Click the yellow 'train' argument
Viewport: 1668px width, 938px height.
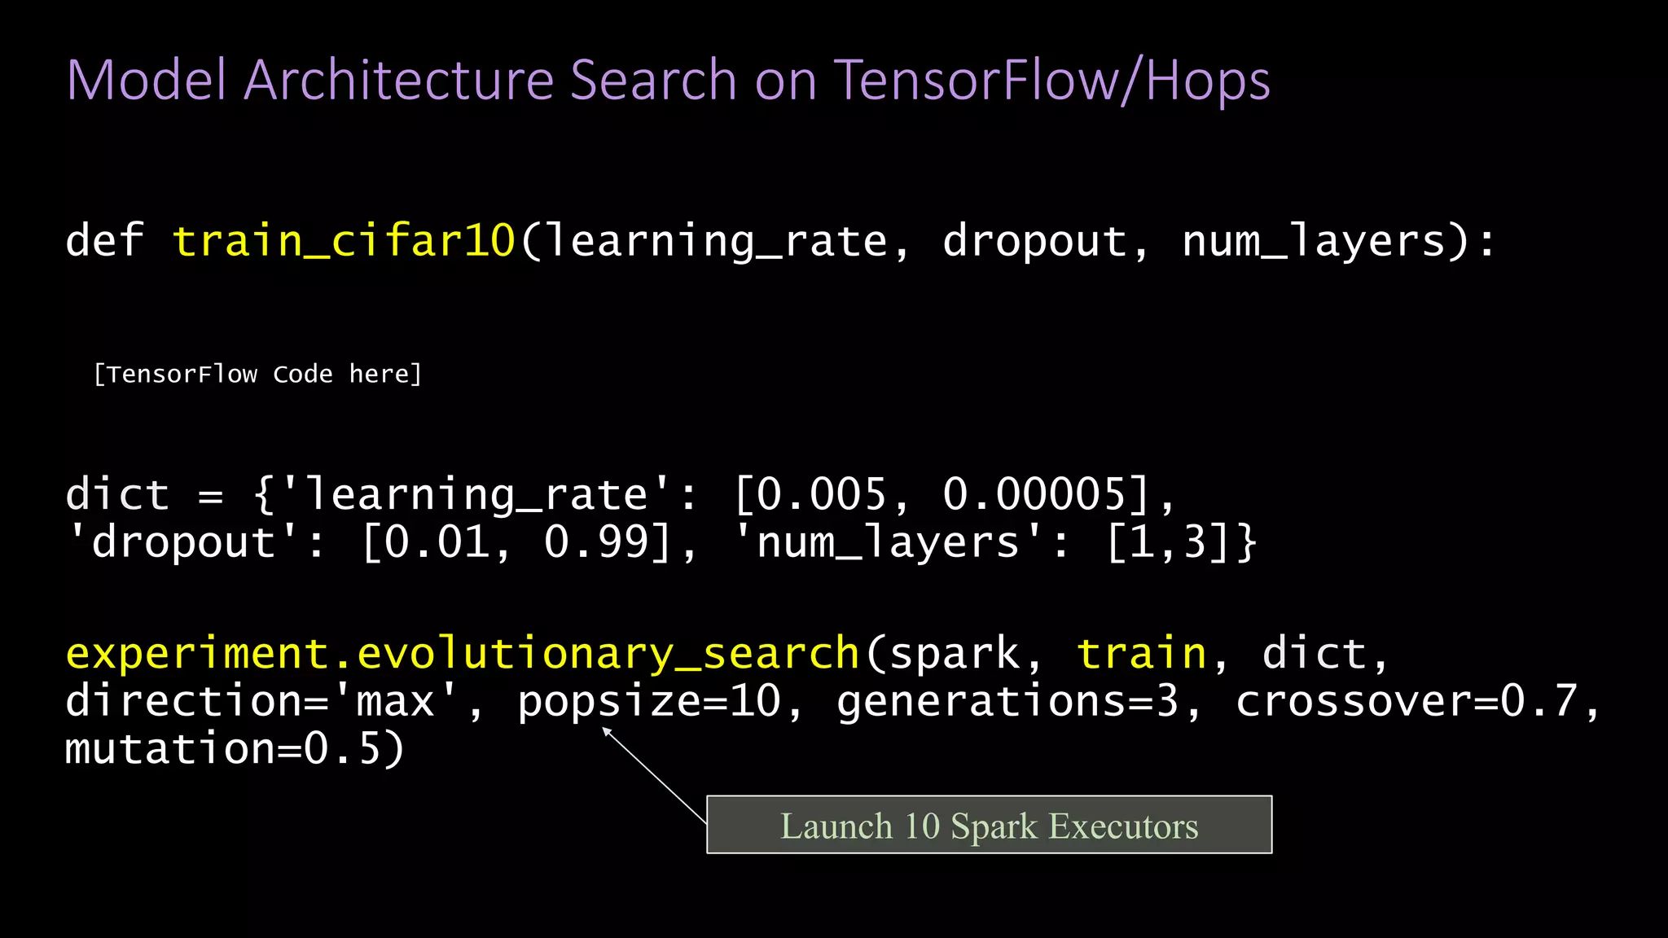(x=1141, y=654)
